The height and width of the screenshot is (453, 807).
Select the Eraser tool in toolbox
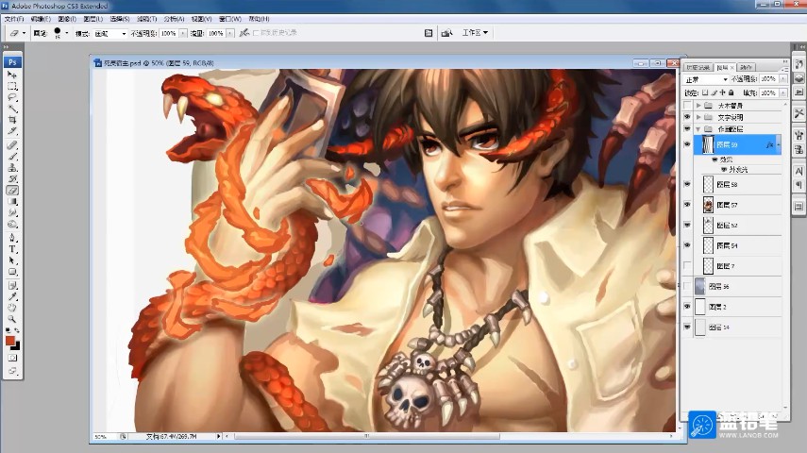(x=12, y=191)
